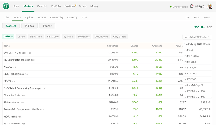Click the BSE exchange label
Viewport: 216px width, 125px height.
pyautogui.click(x=209, y=27)
